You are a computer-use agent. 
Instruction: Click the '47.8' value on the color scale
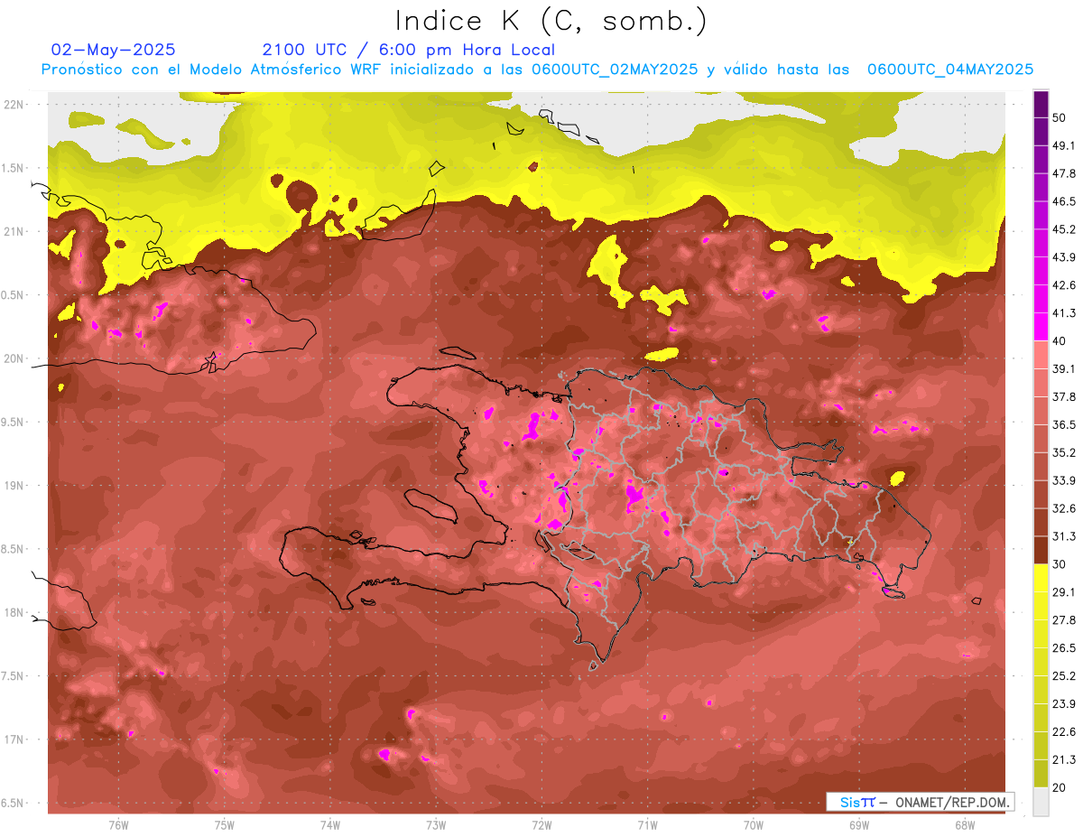pos(1064,173)
